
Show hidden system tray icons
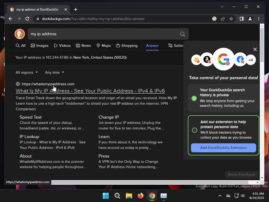coord(220,196)
